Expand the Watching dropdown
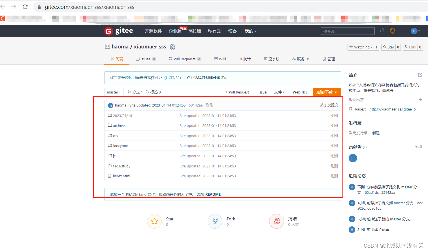428x251 pixels. 361,47
